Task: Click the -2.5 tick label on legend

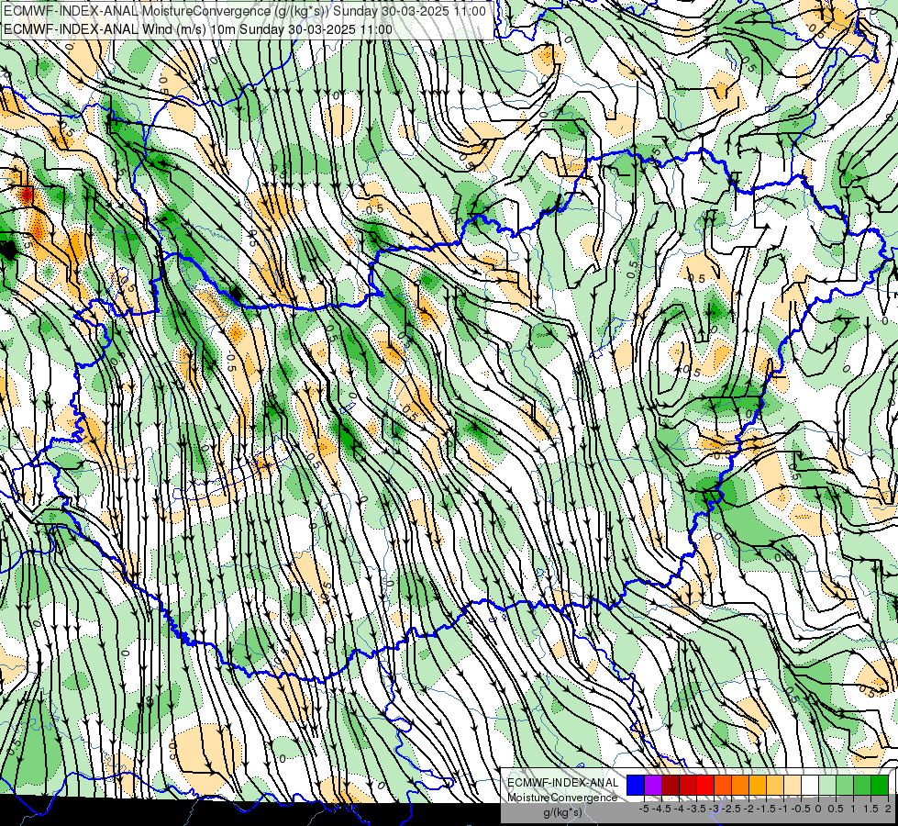Action: 731,809
